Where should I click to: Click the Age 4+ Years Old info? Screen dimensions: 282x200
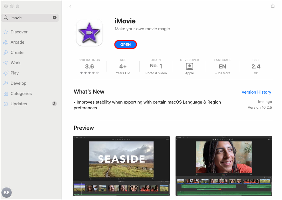[x=123, y=66]
